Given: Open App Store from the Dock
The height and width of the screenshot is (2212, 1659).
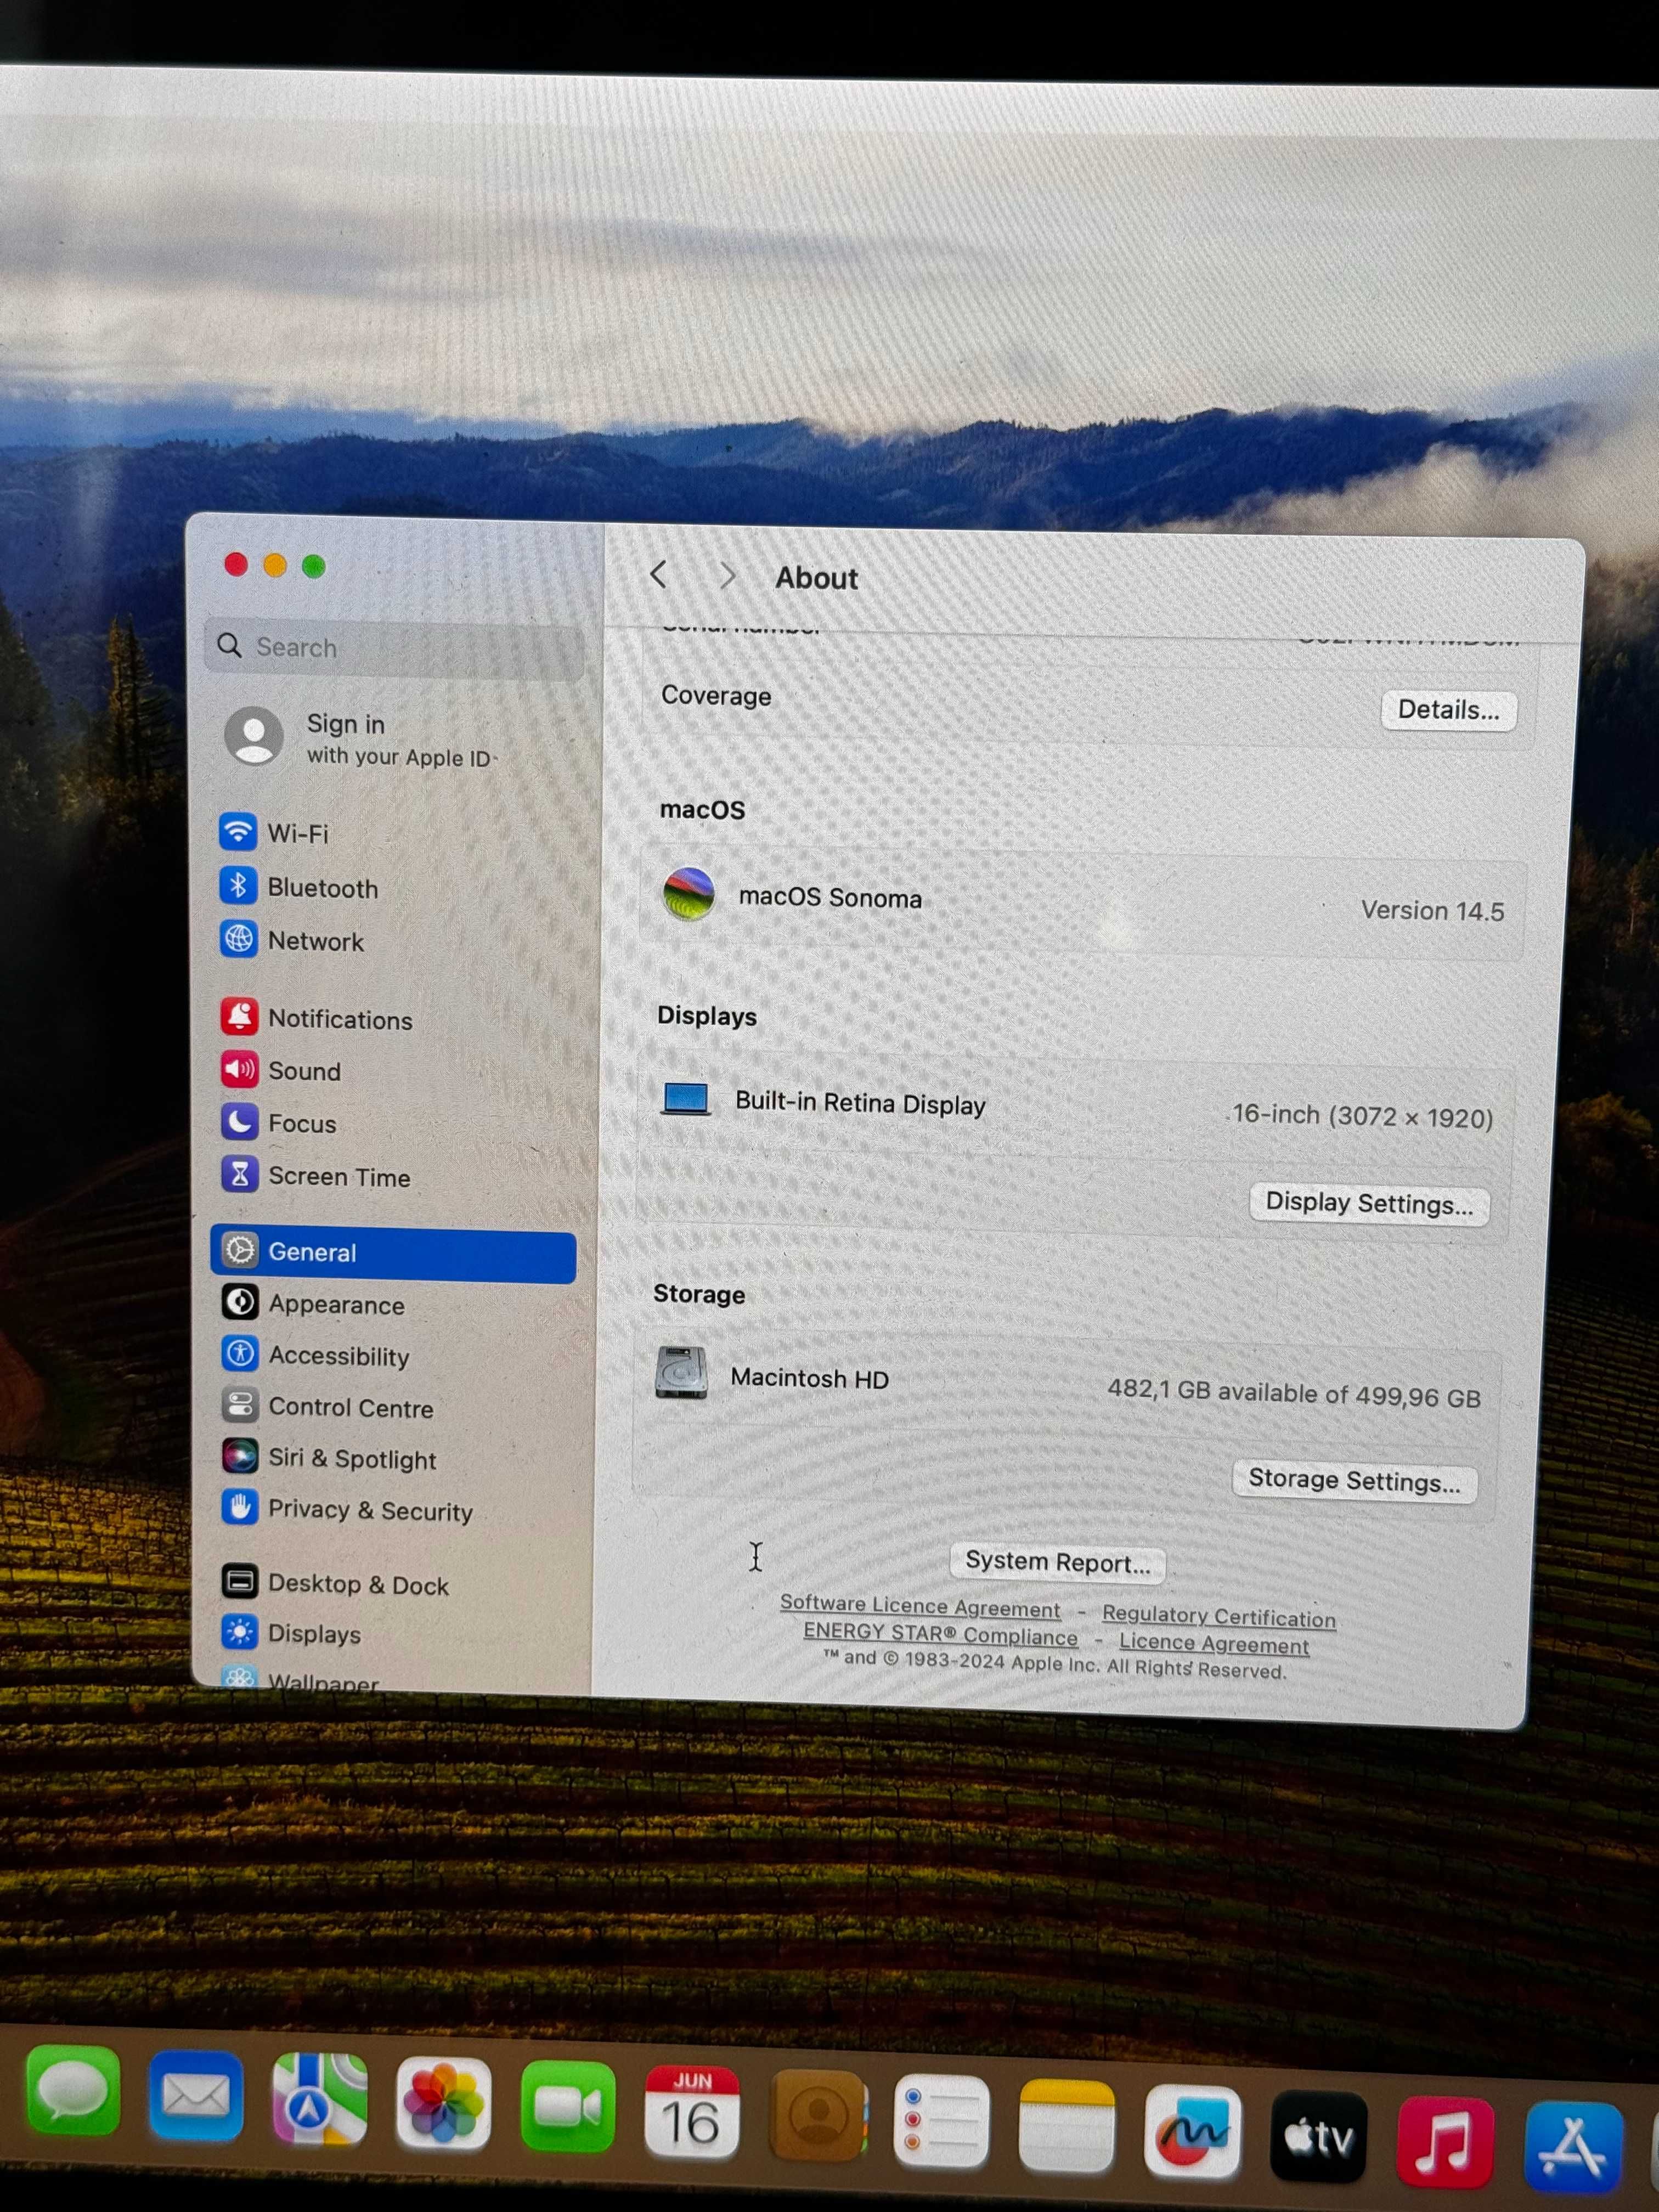Looking at the screenshot, I should pos(1573,2147).
